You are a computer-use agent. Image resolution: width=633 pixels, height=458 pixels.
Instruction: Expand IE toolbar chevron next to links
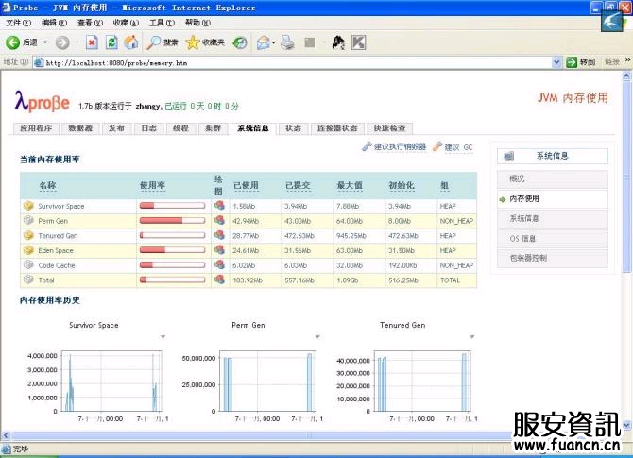pos(627,60)
